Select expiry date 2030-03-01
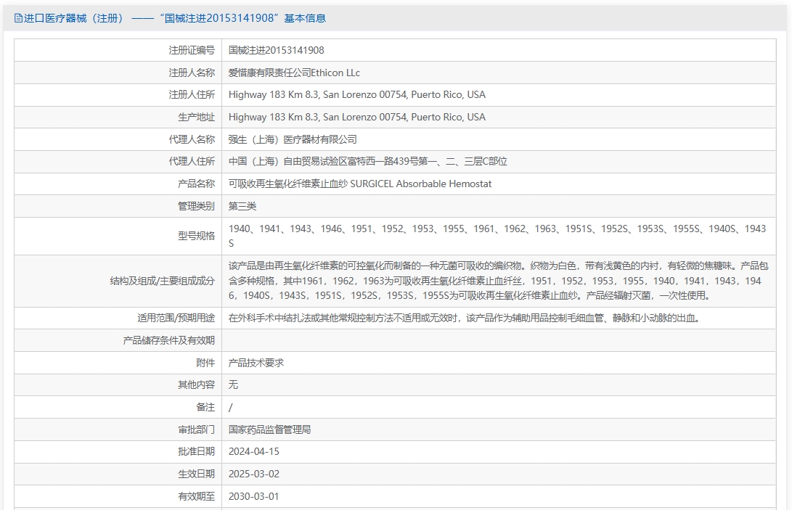 pos(253,496)
